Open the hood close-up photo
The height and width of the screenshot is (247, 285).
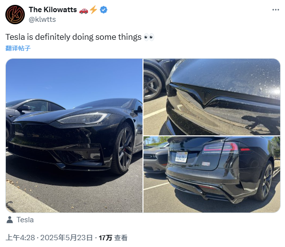pyautogui.click(x=212, y=97)
